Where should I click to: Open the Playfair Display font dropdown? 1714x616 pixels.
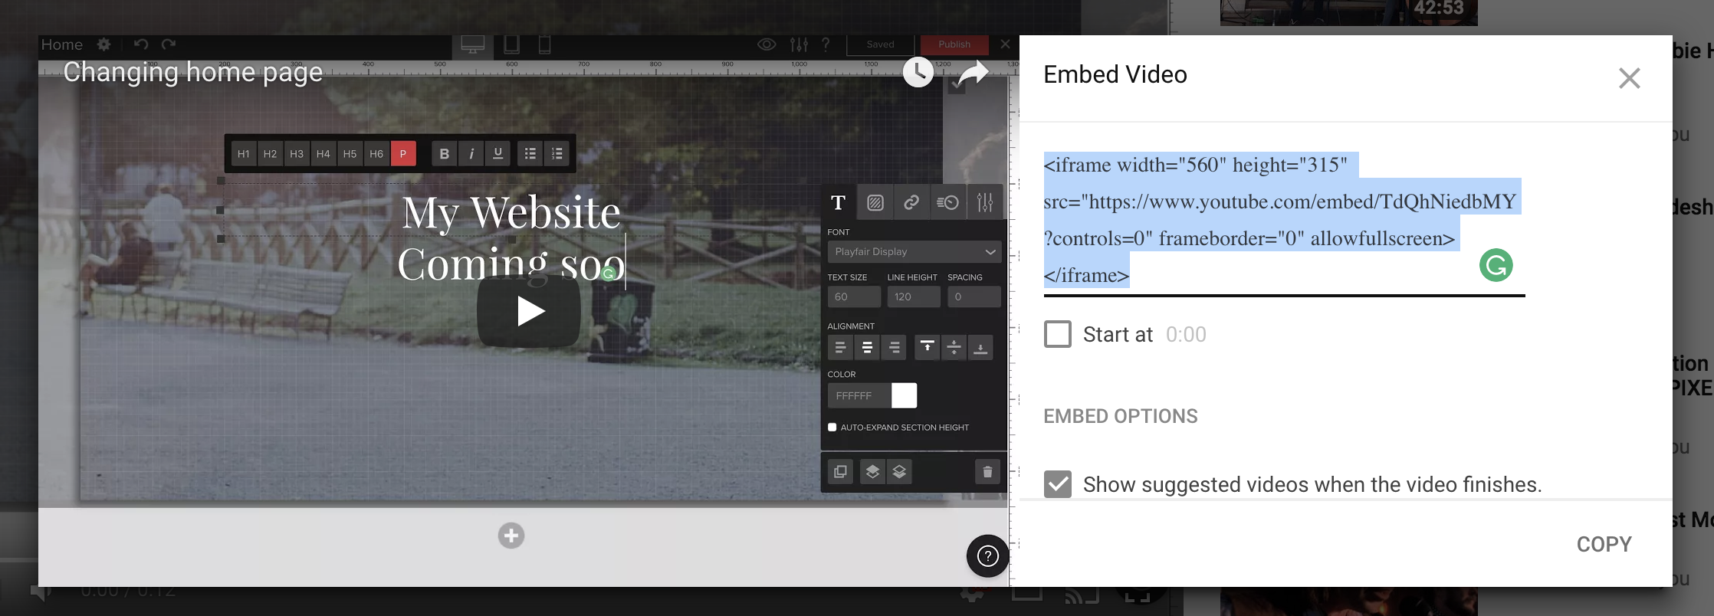pos(914,251)
